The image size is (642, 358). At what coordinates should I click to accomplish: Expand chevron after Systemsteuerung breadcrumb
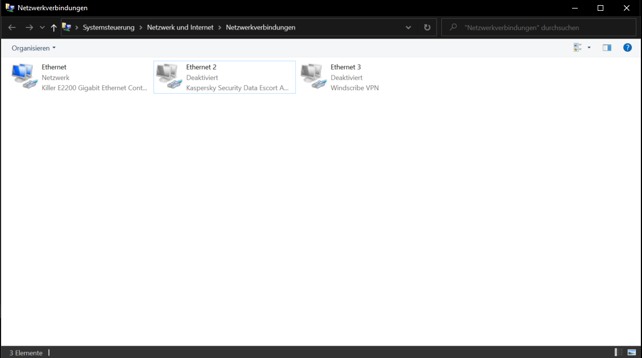141,27
